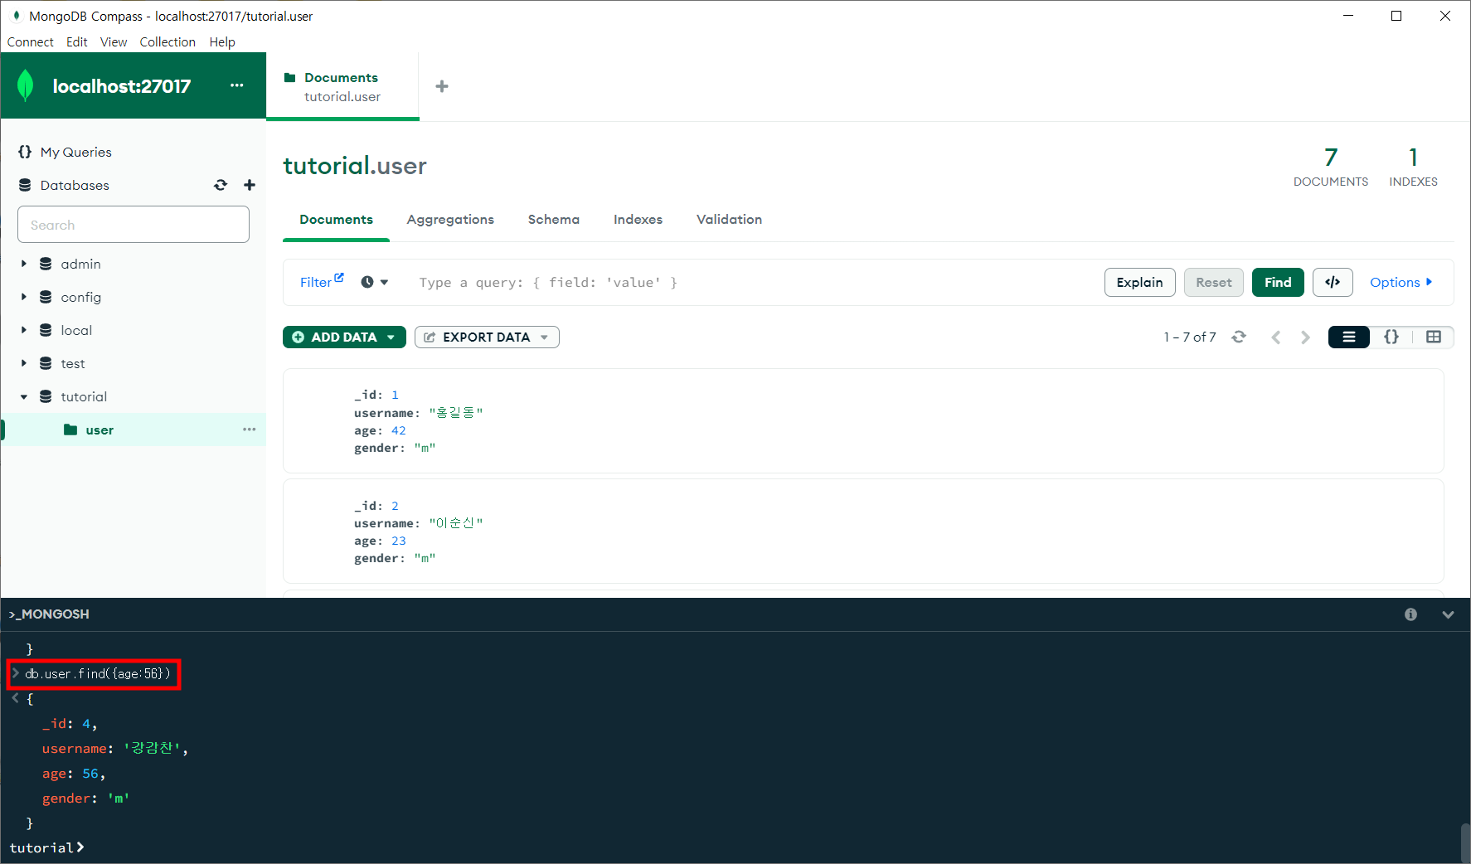Focus the sidebar Search field

134,225
